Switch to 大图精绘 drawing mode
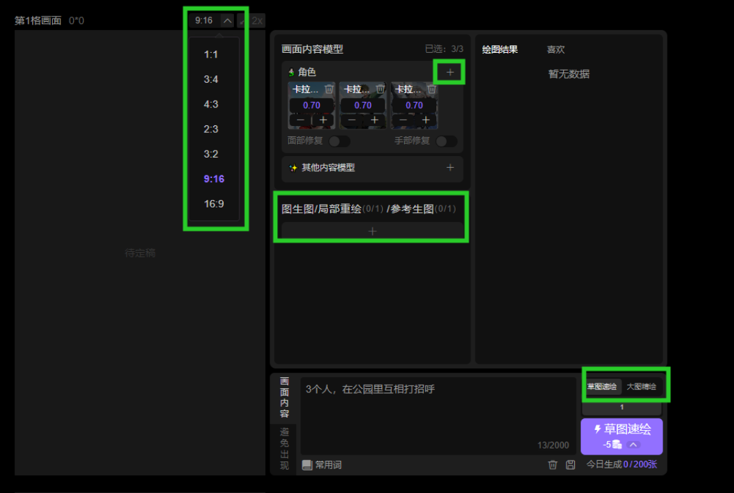This screenshot has height=493, width=734. point(642,386)
